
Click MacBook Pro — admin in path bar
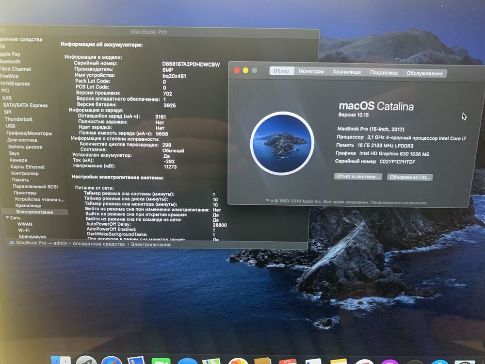tap(41, 243)
